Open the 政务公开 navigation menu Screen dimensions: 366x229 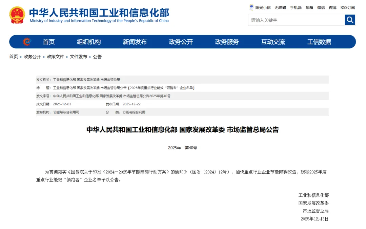181,42
